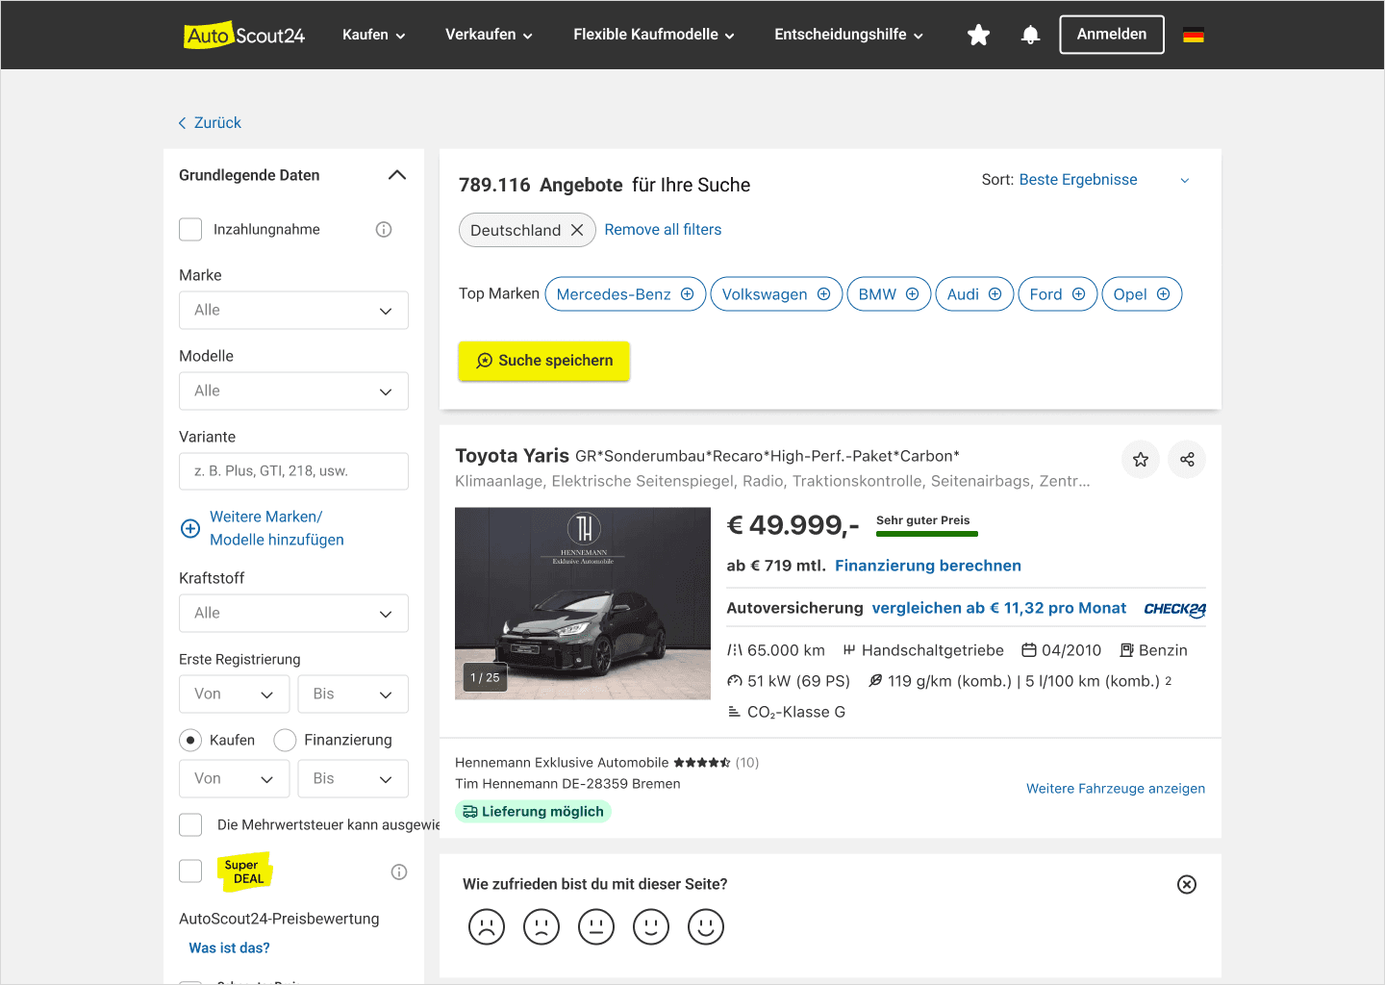This screenshot has width=1385, height=985.
Task: Click the German flag language icon
Action: pos(1194,35)
